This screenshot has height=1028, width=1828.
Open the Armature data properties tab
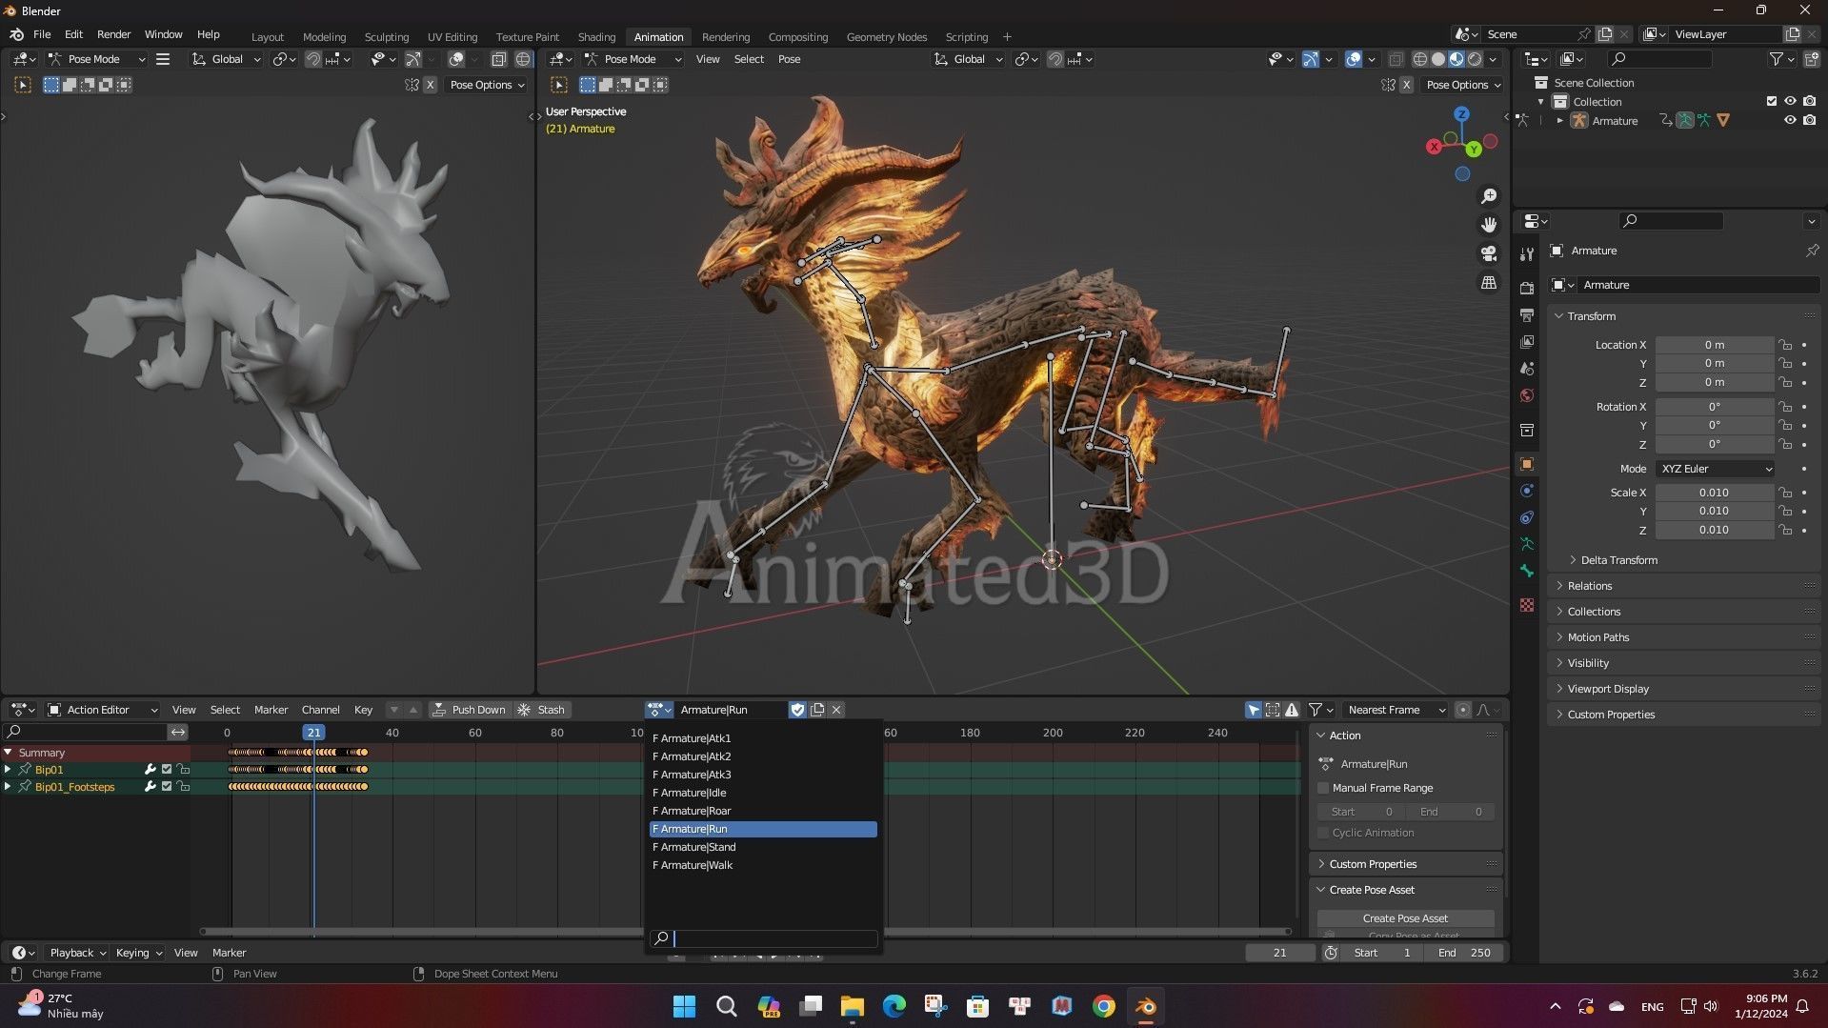click(1527, 544)
